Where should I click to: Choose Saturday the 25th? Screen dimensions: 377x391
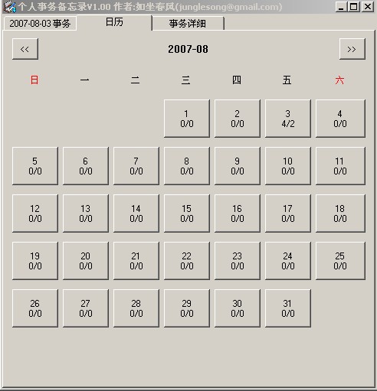(340, 261)
